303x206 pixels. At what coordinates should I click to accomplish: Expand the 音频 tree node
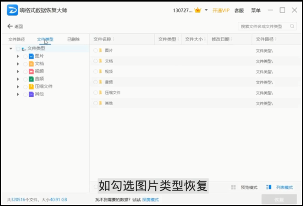pyautogui.click(x=18, y=79)
